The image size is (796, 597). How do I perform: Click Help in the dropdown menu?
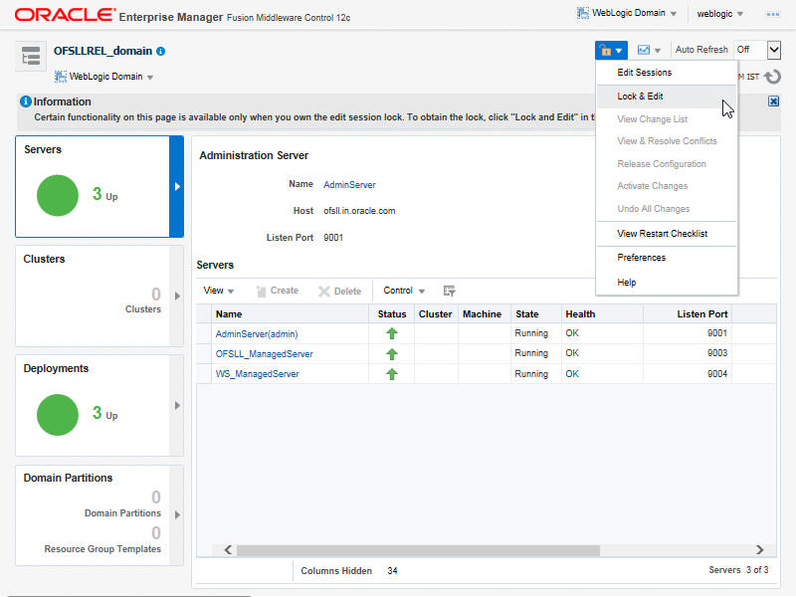tap(666, 283)
